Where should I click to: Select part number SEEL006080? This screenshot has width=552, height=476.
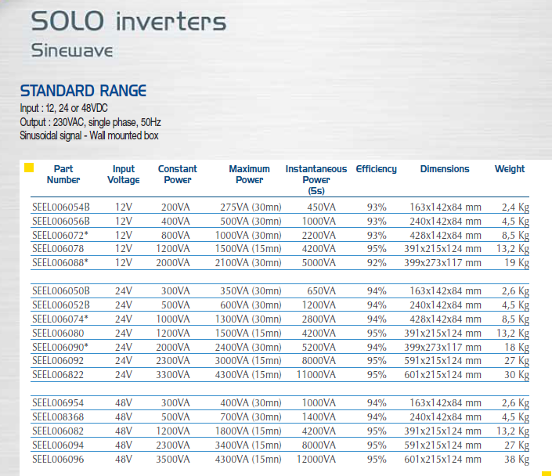point(58,333)
